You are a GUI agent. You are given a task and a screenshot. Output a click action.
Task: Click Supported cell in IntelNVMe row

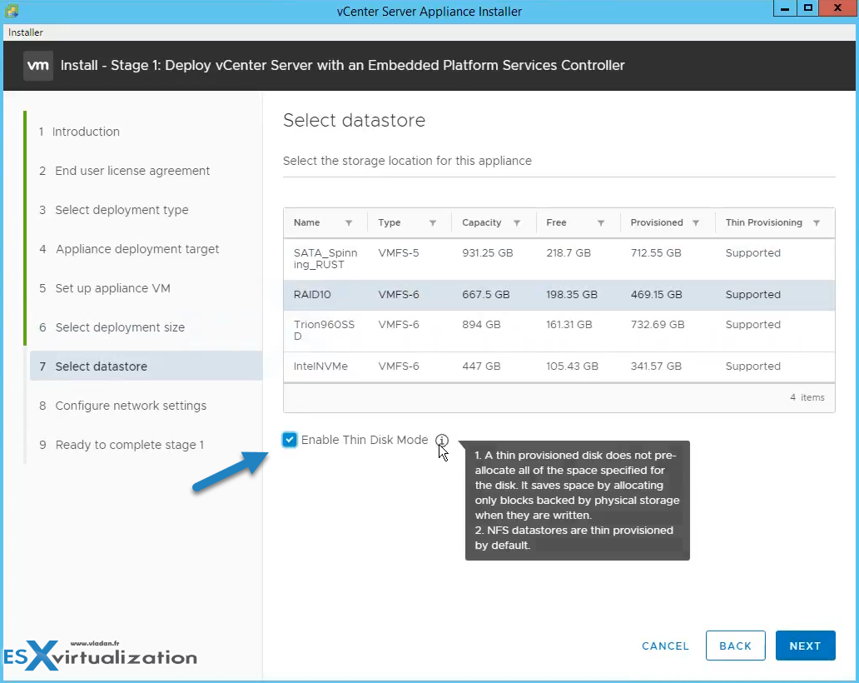point(752,366)
